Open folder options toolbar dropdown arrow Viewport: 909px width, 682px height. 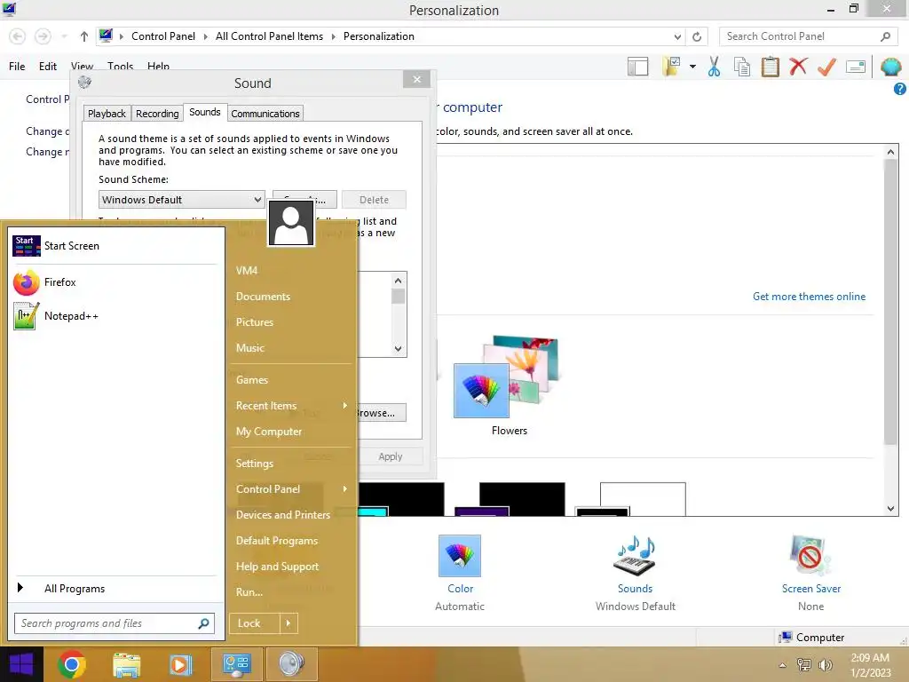point(692,67)
